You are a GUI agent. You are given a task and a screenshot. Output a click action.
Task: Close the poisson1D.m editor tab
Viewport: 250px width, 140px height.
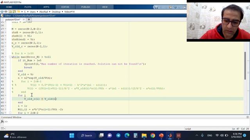[23, 19]
